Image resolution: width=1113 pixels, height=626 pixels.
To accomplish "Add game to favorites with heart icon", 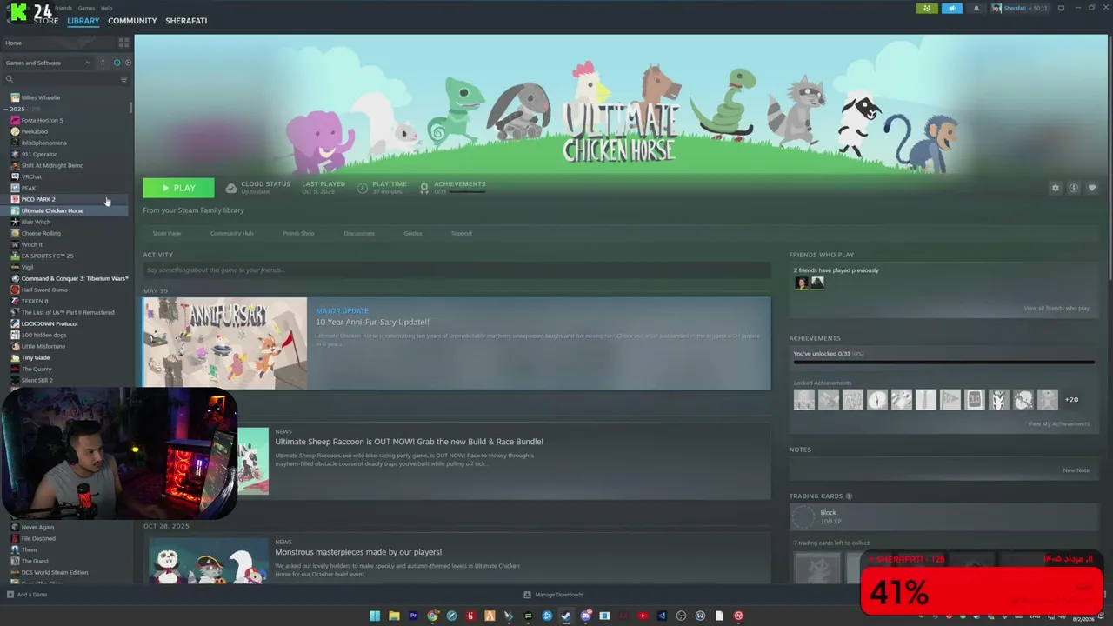I will pyautogui.click(x=1092, y=188).
